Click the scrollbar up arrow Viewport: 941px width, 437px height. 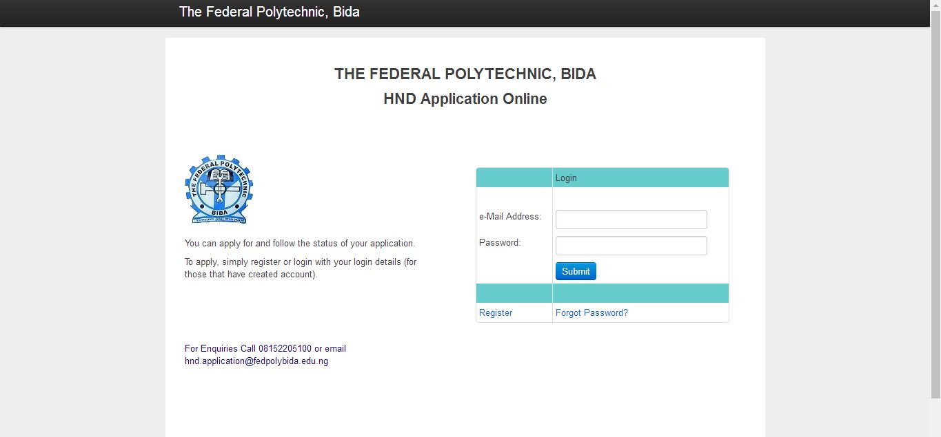click(935, 6)
